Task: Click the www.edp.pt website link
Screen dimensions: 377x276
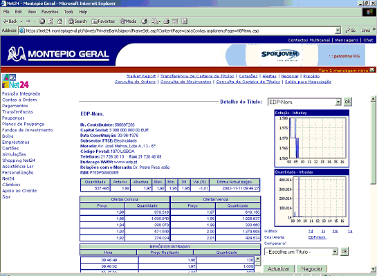Action: 125,162
